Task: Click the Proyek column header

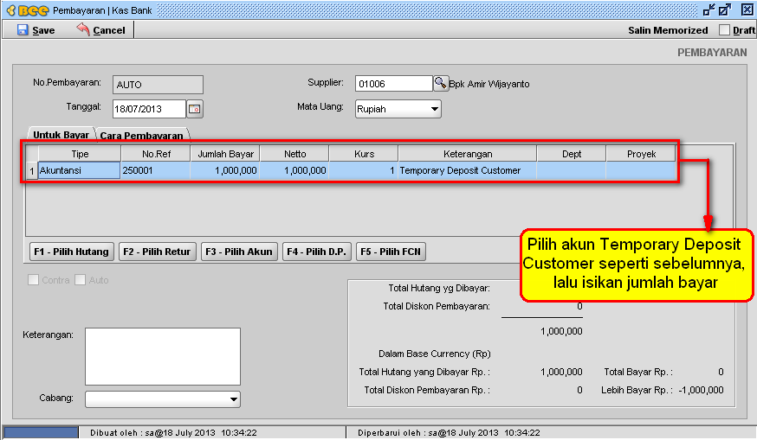Action: click(641, 154)
